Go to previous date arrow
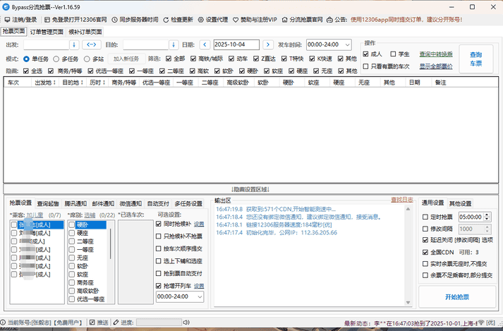Screen dimensions: 503x331 pos(205,44)
